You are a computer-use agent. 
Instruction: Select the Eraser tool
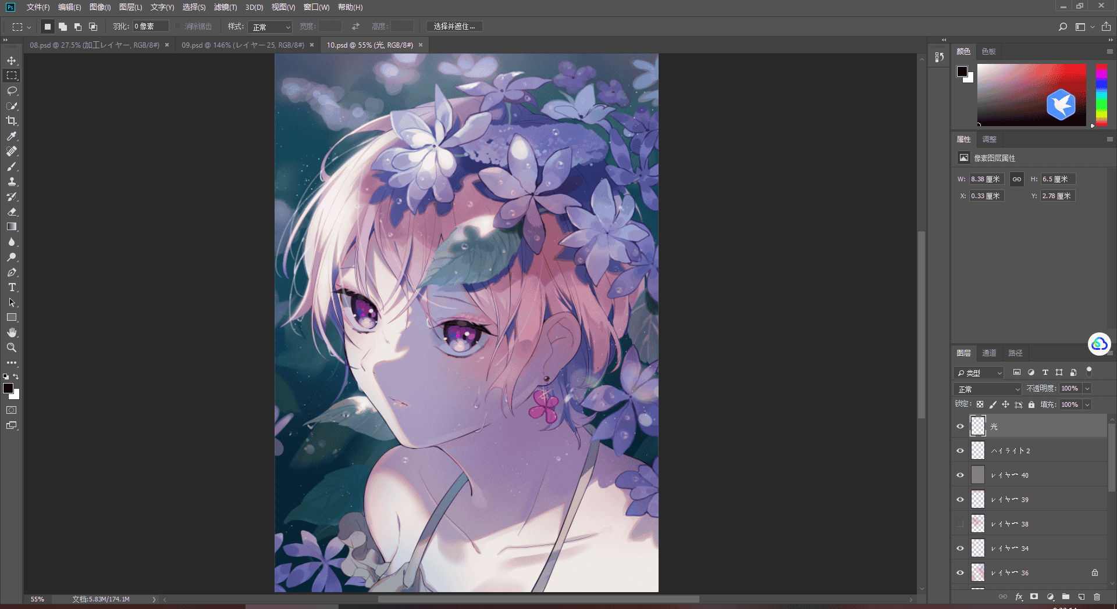pos(12,212)
